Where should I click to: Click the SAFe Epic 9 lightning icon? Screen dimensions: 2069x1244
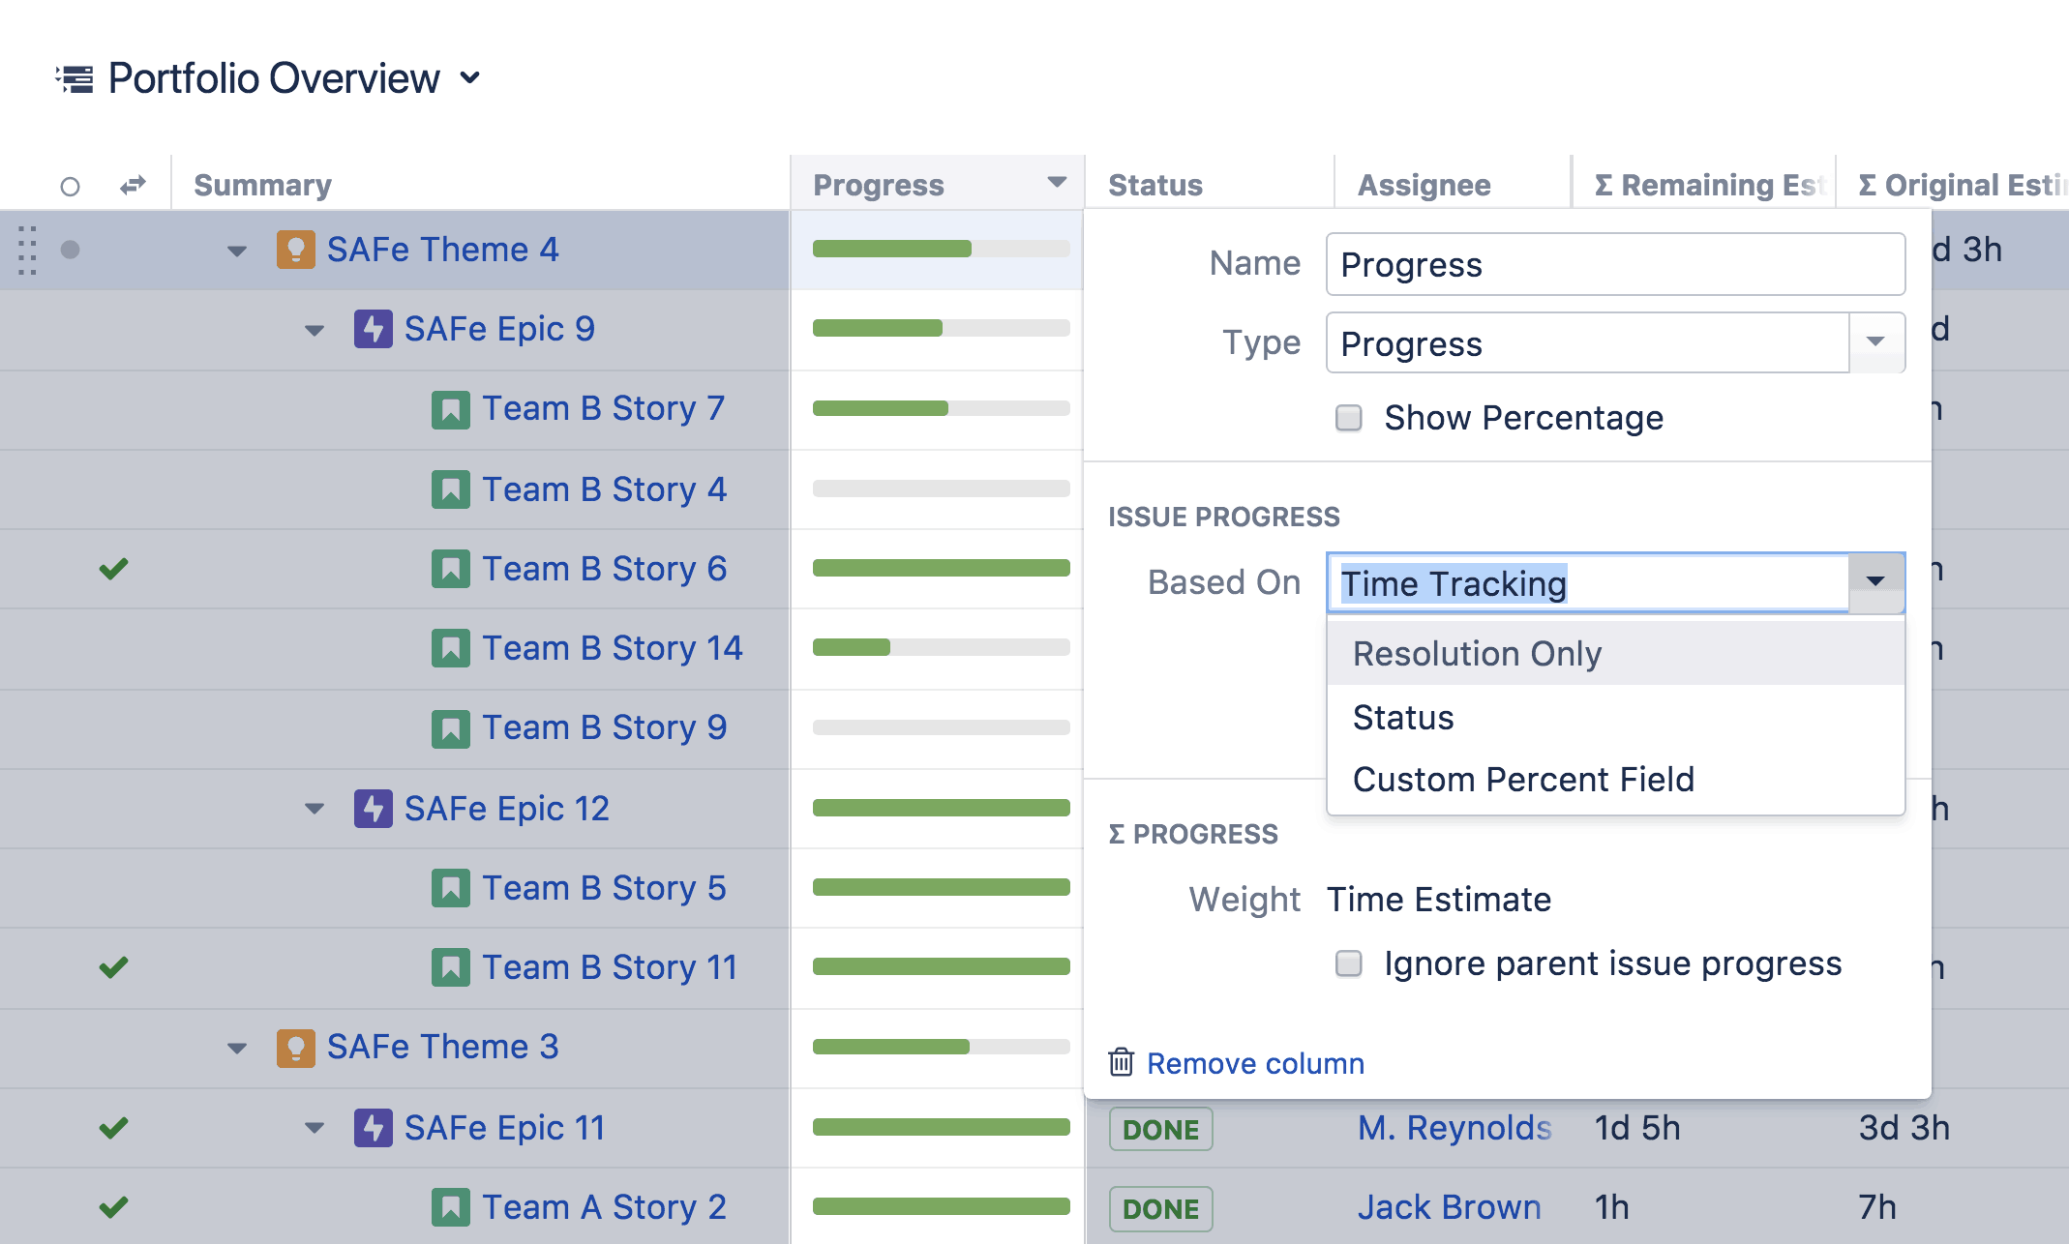coord(373,329)
